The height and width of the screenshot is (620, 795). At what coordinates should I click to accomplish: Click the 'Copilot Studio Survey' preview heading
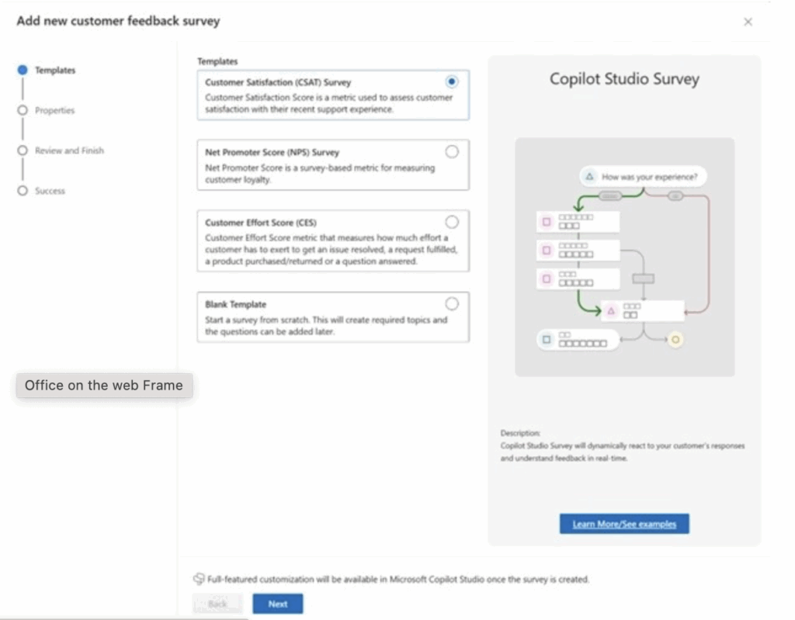point(624,79)
